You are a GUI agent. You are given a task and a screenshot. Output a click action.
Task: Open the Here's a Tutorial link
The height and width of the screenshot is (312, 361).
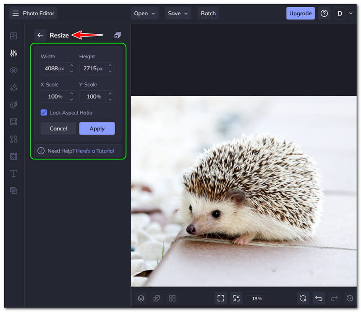95,151
